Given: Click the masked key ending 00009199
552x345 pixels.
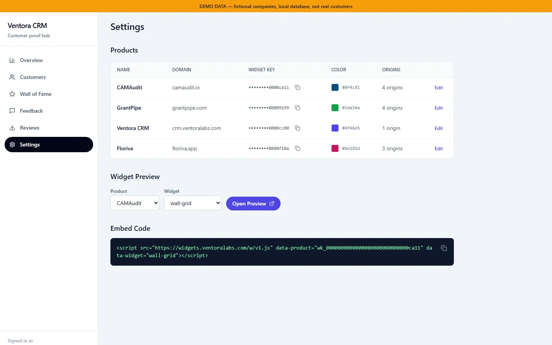Looking at the screenshot, I should tap(269, 108).
